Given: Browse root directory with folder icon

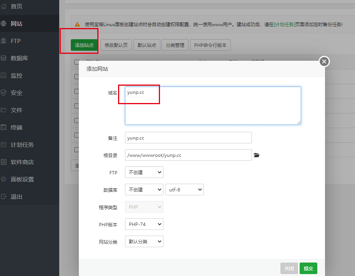Looking at the screenshot, I should [257, 155].
